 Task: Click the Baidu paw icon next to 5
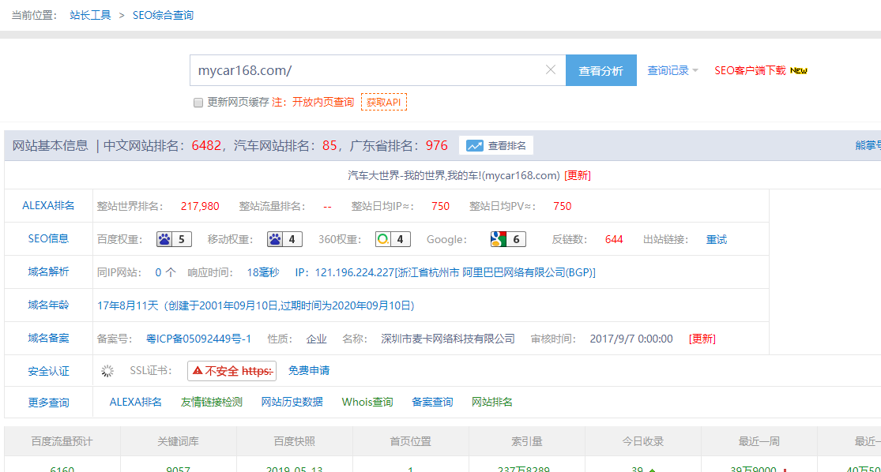[x=164, y=240]
